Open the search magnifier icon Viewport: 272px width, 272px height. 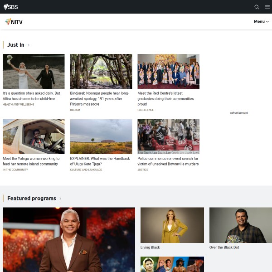pos(257,7)
